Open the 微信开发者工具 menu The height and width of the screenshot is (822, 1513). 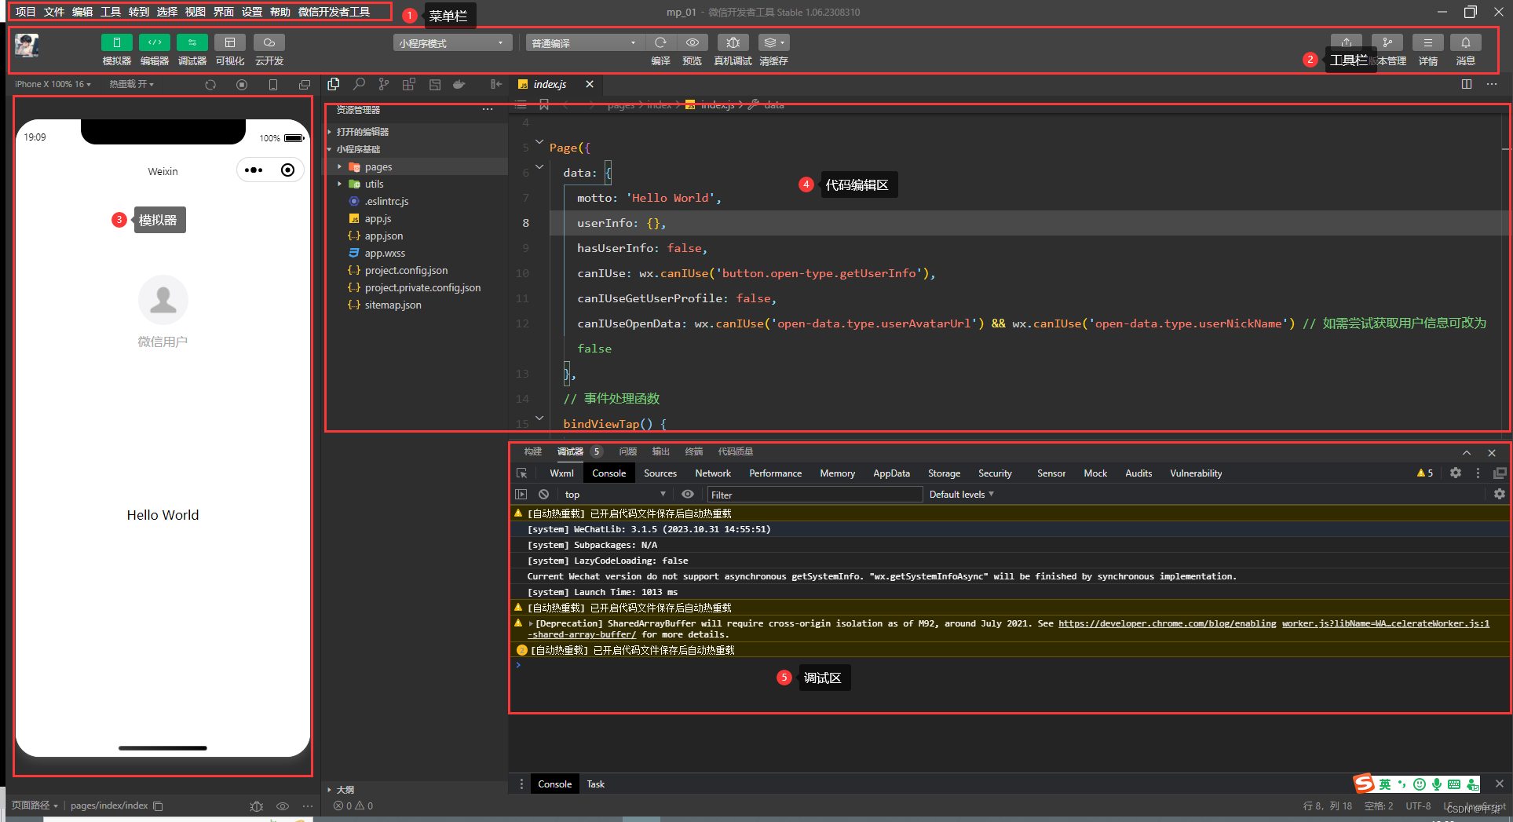pyautogui.click(x=334, y=12)
